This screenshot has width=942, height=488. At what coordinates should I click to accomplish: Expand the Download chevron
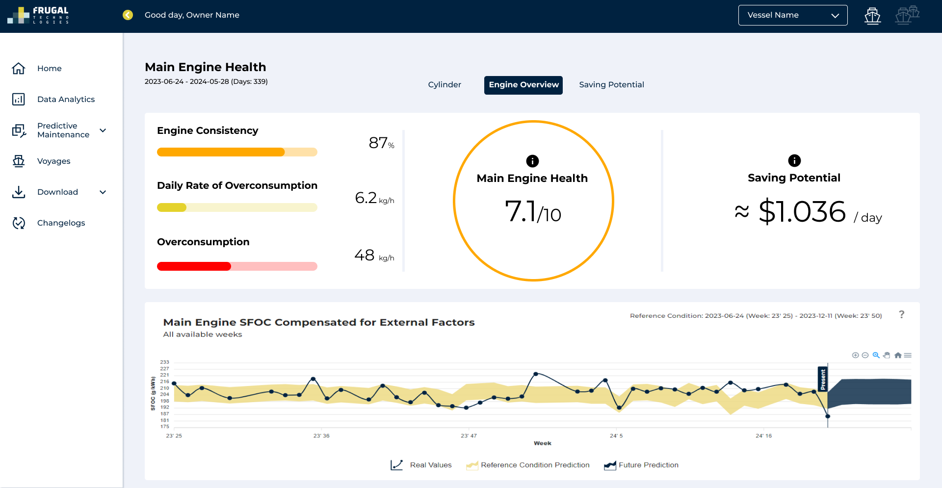(103, 192)
